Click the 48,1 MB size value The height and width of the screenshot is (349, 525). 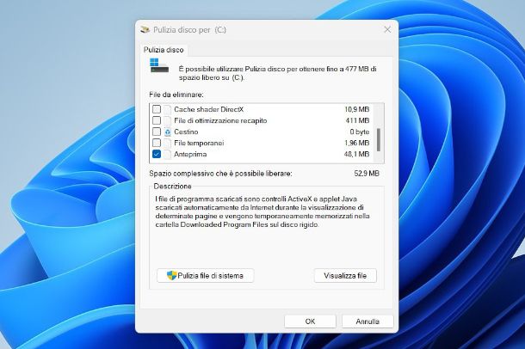pyautogui.click(x=357, y=154)
